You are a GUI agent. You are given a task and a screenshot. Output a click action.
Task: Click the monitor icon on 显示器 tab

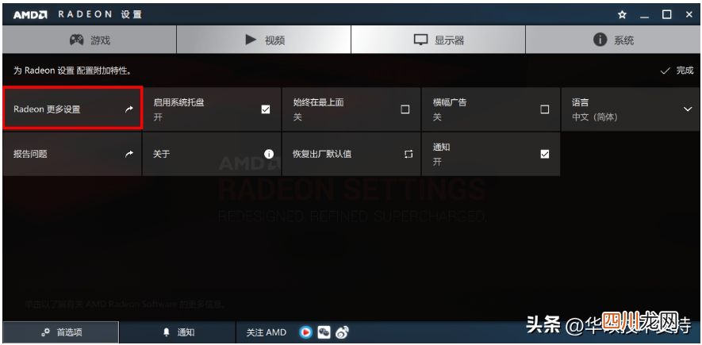421,40
